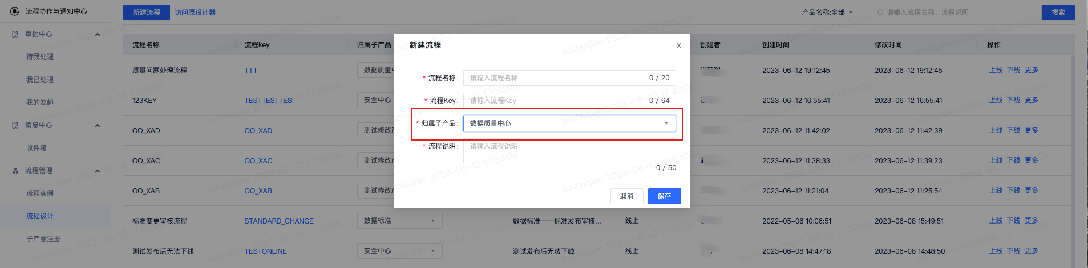Click the 消息中心 sidebar icon
Image resolution: width=1088 pixels, height=268 pixels.
pyautogui.click(x=15, y=125)
